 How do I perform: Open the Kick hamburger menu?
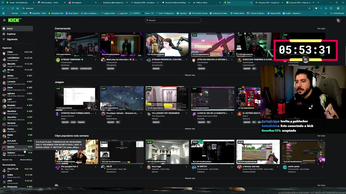(4, 20)
